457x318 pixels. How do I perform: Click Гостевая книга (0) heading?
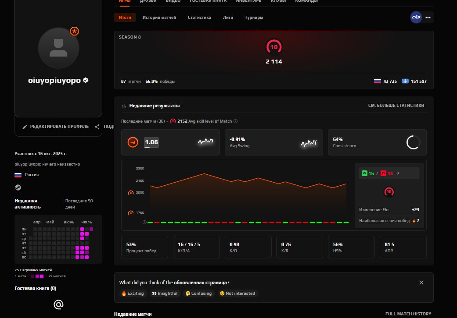click(x=35, y=288)
